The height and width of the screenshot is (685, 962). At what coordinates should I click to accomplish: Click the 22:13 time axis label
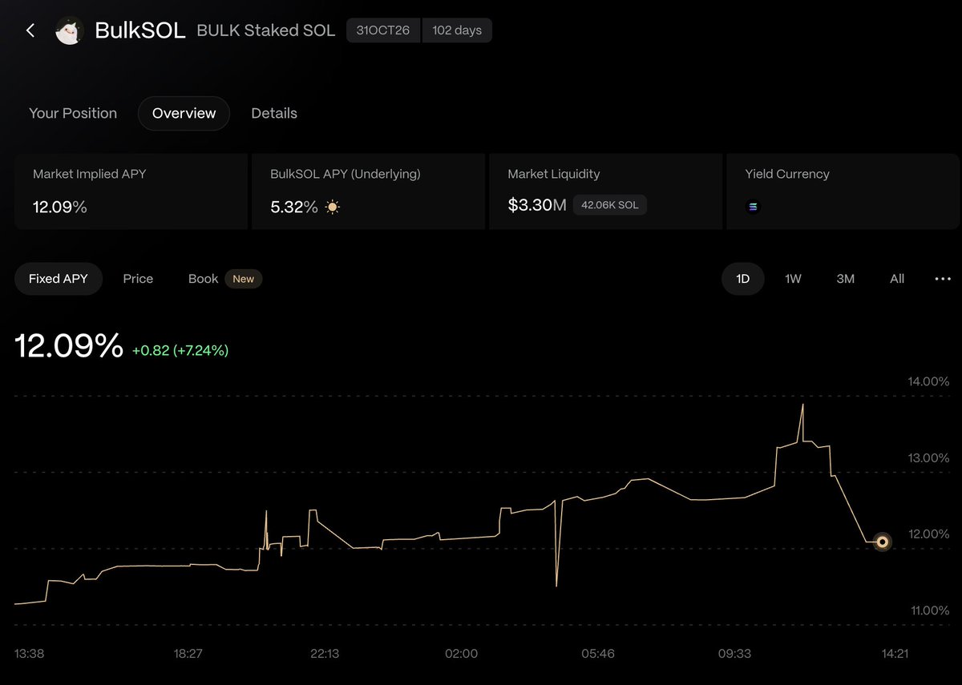tap(325, 654)
